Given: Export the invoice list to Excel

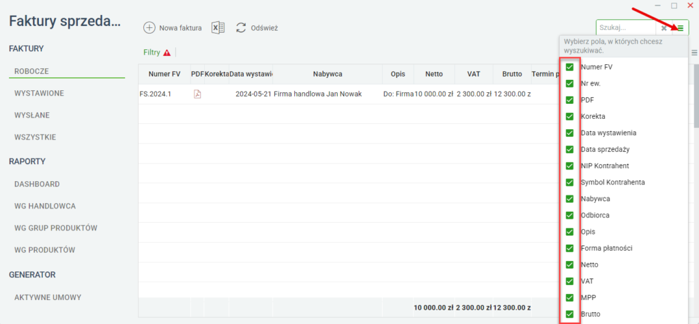Looking at the screenshot, I should pyautogui.click(x=218, y=27).
